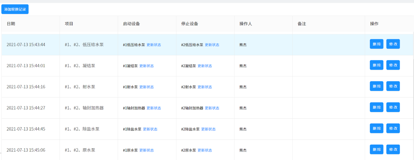Delete the #1、#2、凝结泵 record
The width and height of the screenshot is (414, 160).
click(376, 65)
